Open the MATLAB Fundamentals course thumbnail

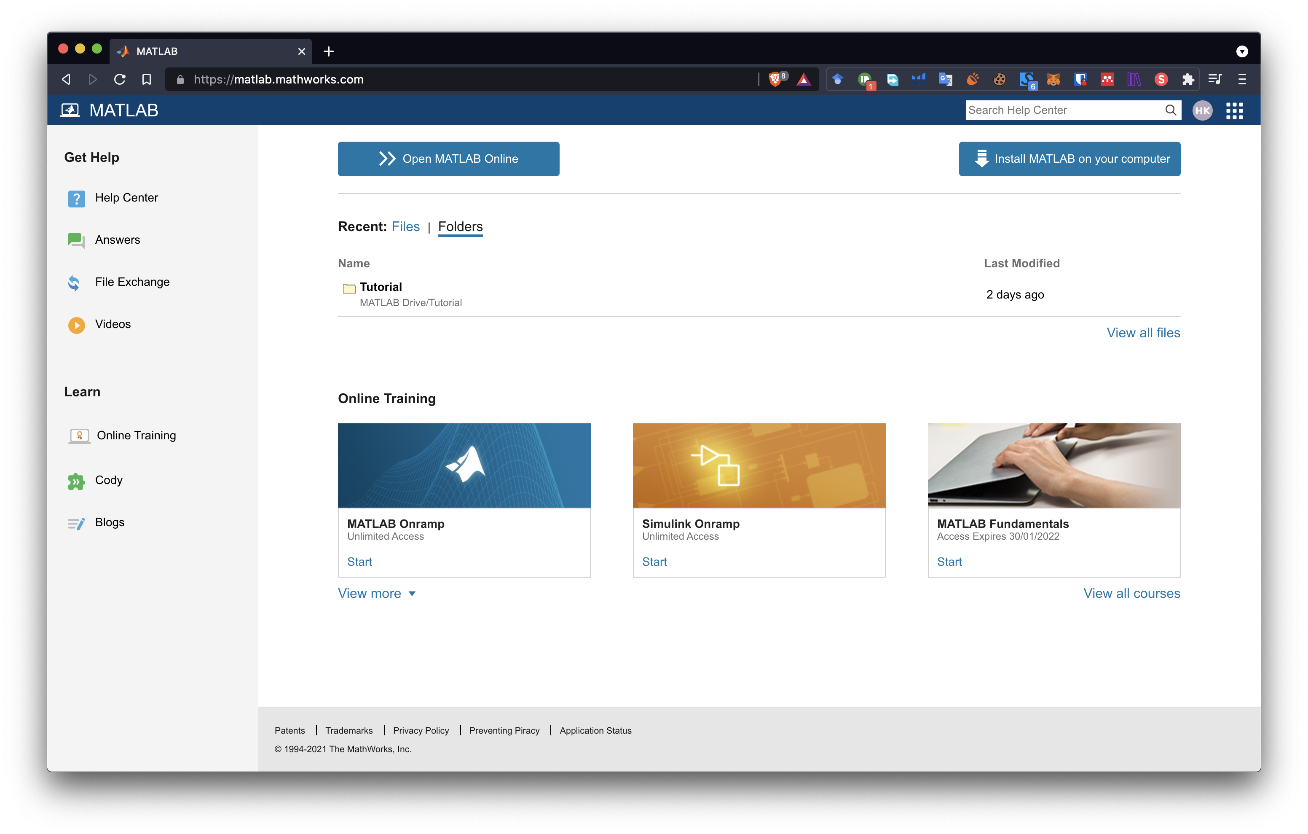(1054, 465)
